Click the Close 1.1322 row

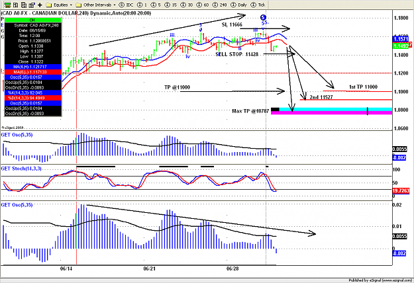pos(32,61)
